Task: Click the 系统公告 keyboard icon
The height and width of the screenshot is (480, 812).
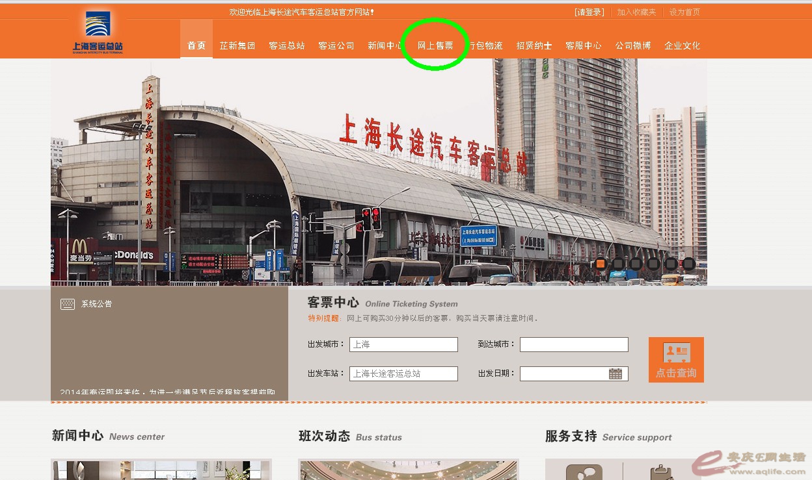Action: [68, 304]
